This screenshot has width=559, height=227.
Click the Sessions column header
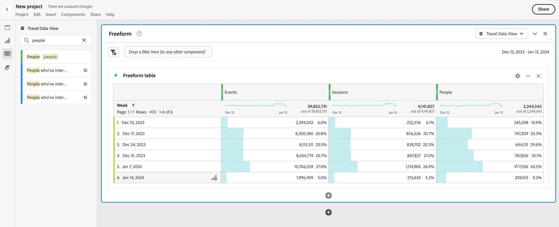(382, 92)
